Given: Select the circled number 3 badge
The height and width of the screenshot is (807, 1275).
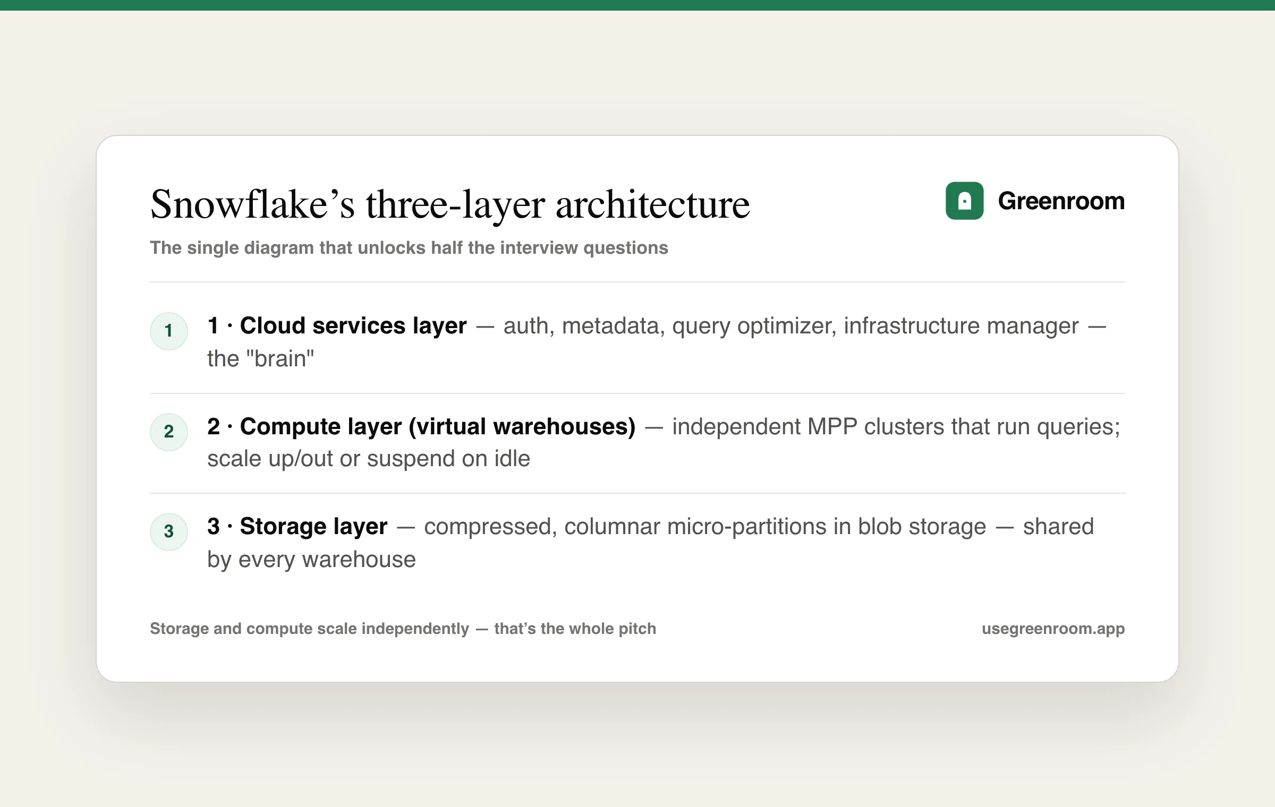Looking at the screenshot, I should pyautogui.click(x=169, y=531).
